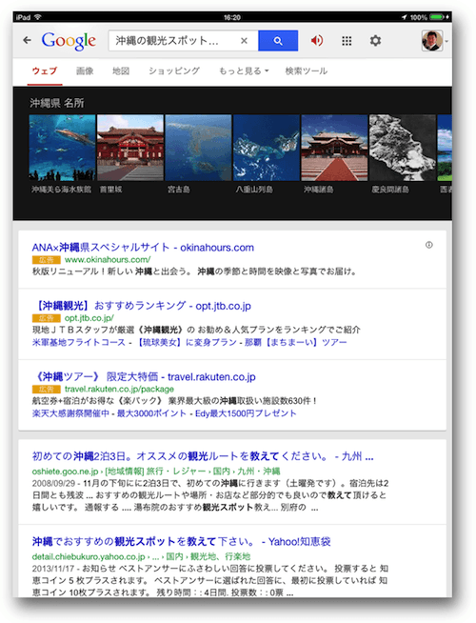476x623 pixels.
Task: Select the ウェブ tab
Action: coord(45,71)
